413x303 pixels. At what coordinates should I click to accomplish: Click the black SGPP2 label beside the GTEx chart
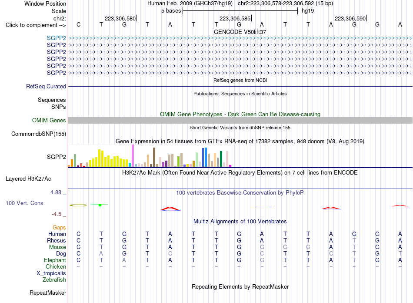tap(57, 157)
